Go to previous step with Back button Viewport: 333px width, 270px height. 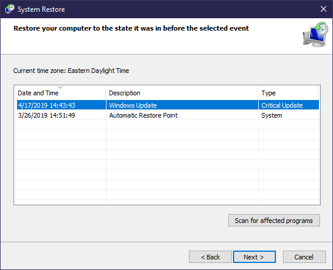210,257
